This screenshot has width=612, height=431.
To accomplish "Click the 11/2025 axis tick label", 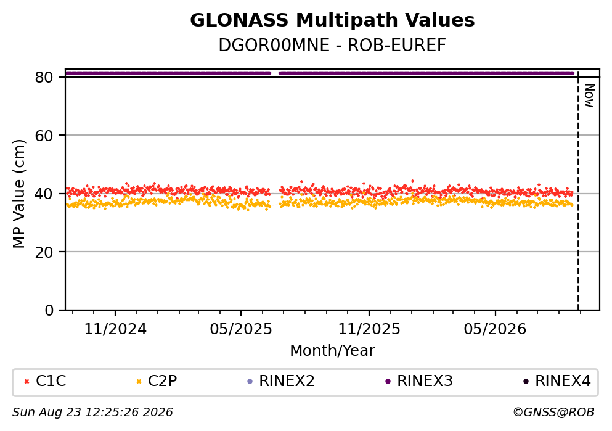I will pyautogui.click(x=369, y=329).
